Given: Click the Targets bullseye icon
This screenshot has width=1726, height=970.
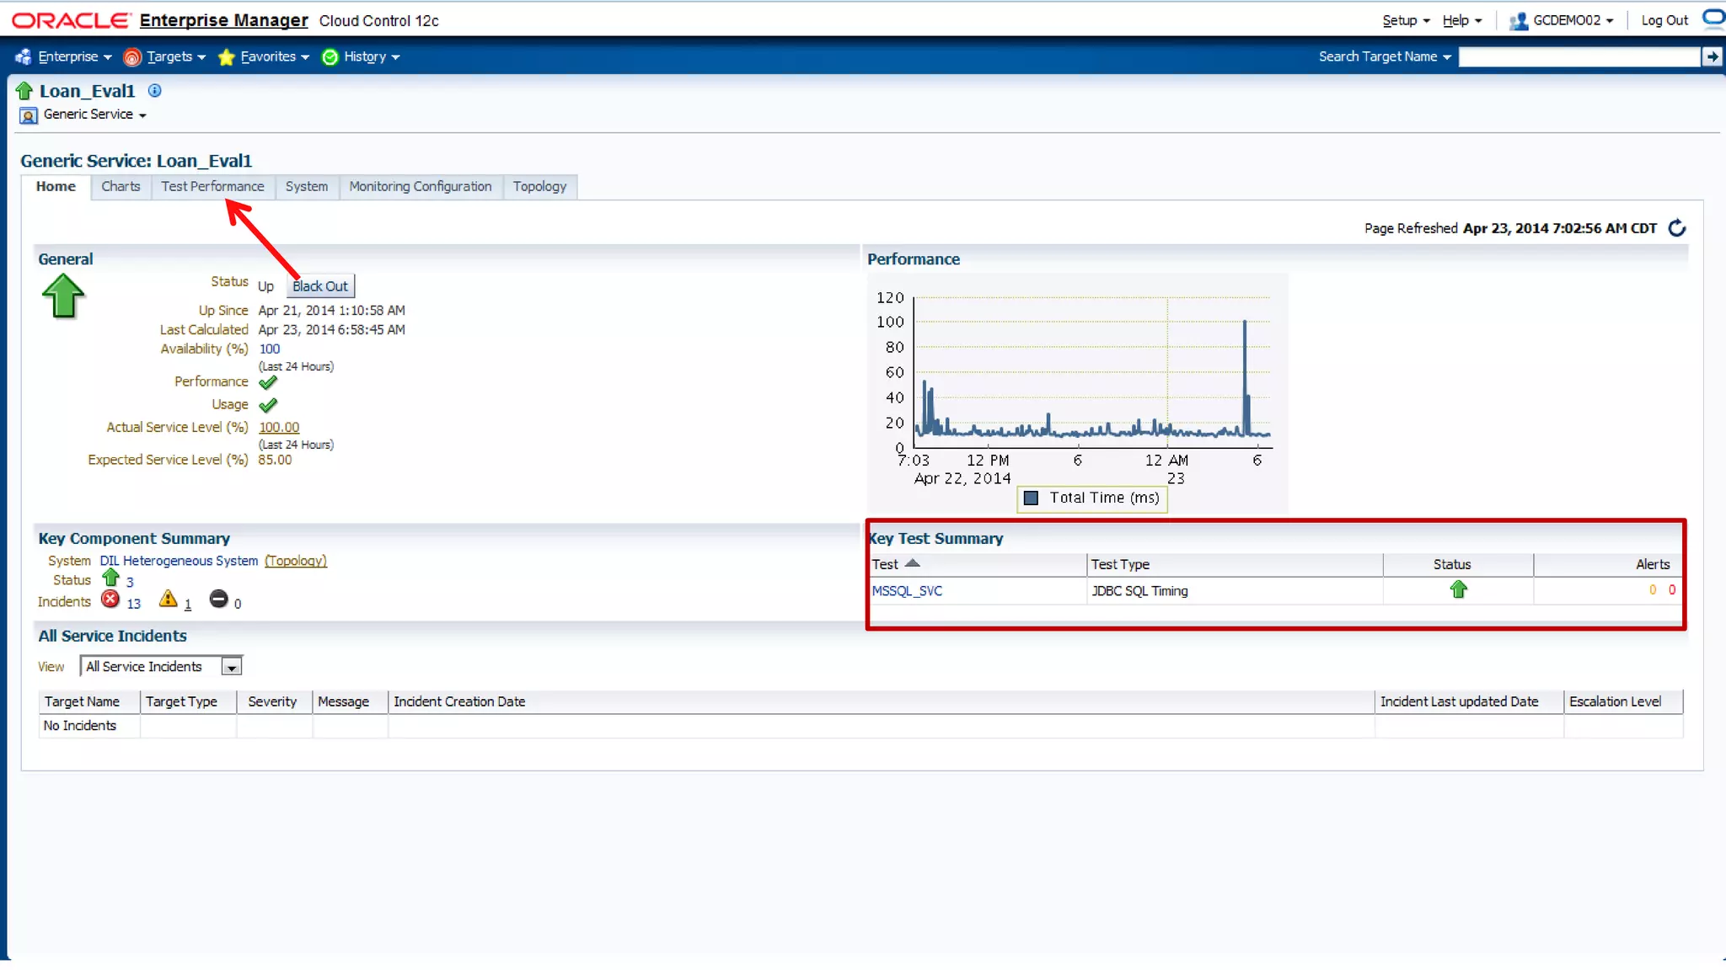Looking at the screenshot, I should (131, 57).
